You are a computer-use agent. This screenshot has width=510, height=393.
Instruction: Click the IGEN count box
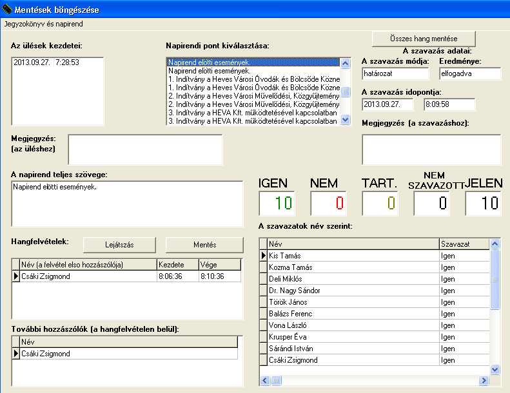pos(277,204)
